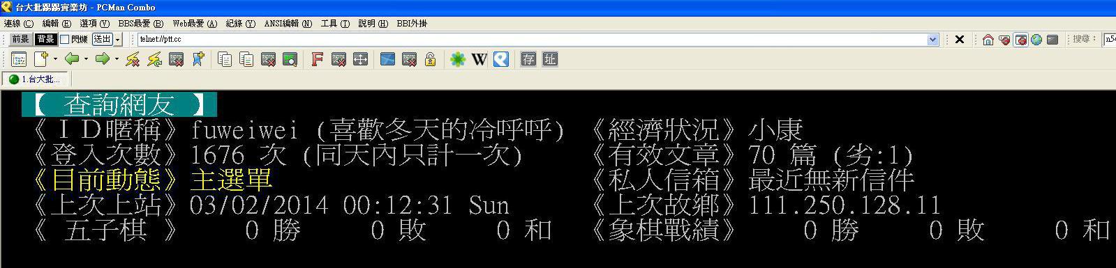Viewport: 1116px width, 268px height.
Task: Click the red F font icon
Action: coord(317,60)
